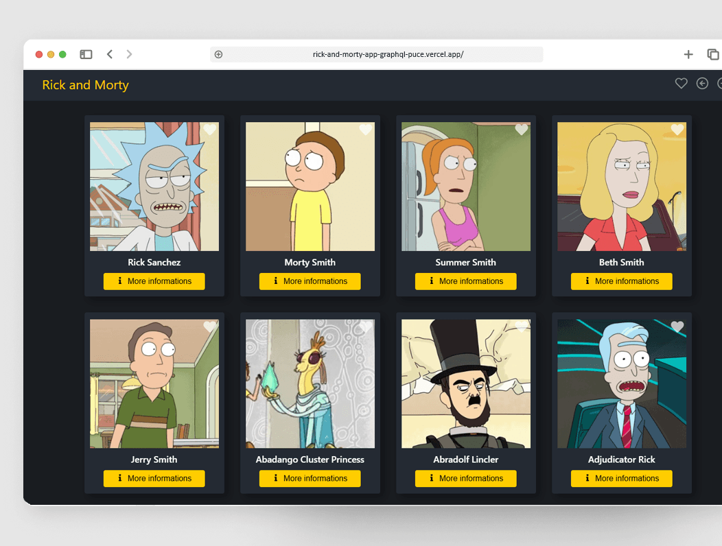The height and width of the screenshot is (546, 722).
Task: Open More informations for Abradolf Lincler
Action: [466, 478]
